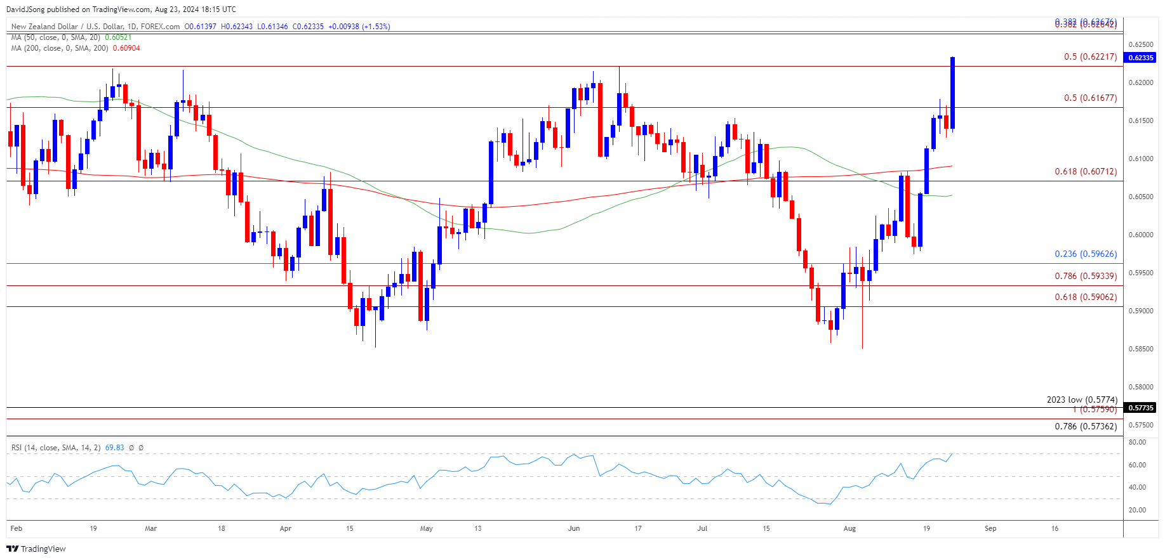Click the date label 13 on time axis
Viewport: 1165px width, 560px height.
click(x=478, y=529)
